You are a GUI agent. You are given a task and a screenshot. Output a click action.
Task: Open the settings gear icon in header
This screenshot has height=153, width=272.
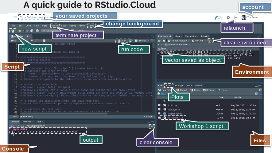coord(228,17)
